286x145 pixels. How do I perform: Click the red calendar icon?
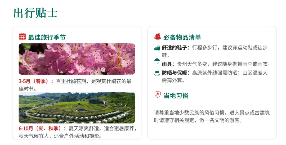pos(22,37)
